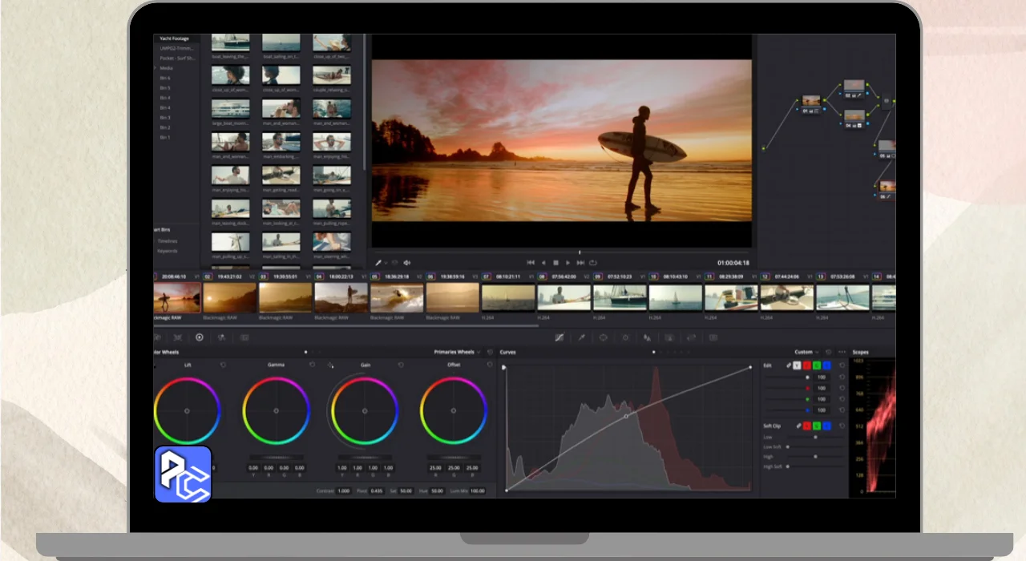Image resolution: width=1026 pixels, height=561 pixels.
Task: Select clip 09 sailboat thumbnail in timeline
Action: point(620,297)
